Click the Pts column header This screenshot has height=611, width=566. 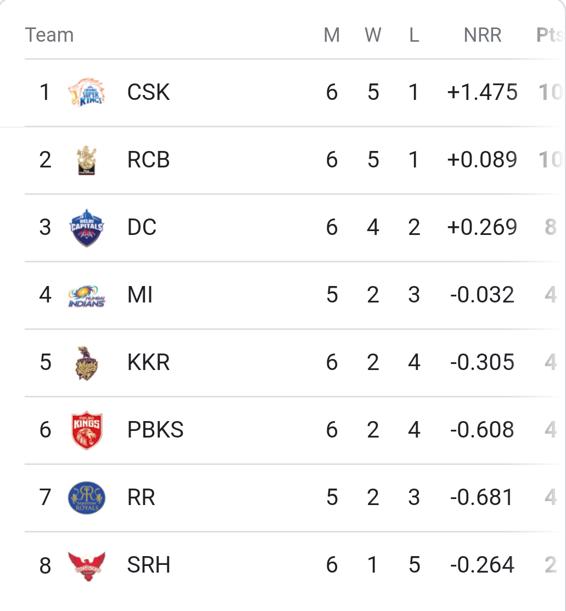tap(550, 35)
